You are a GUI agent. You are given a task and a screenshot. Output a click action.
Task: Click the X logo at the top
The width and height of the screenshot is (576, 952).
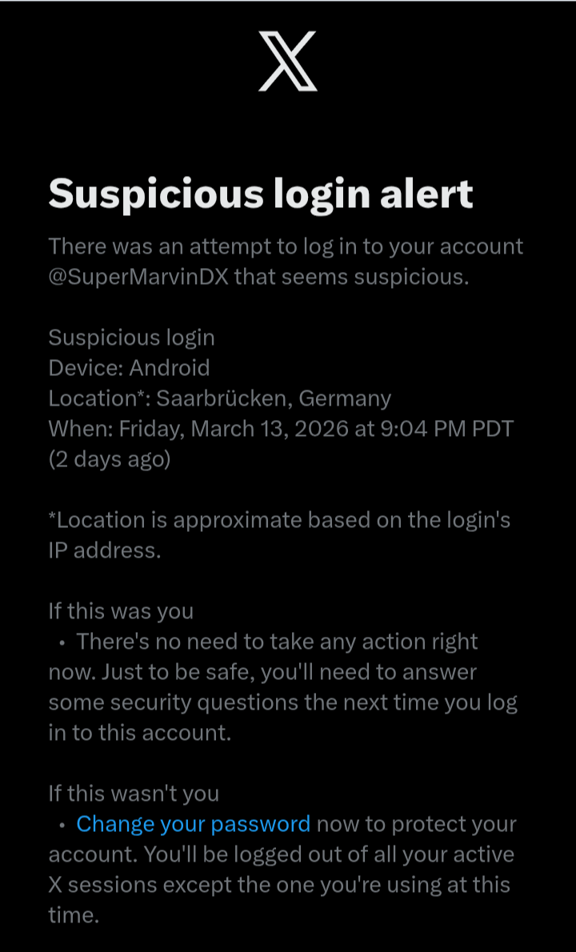coord(288,61)
